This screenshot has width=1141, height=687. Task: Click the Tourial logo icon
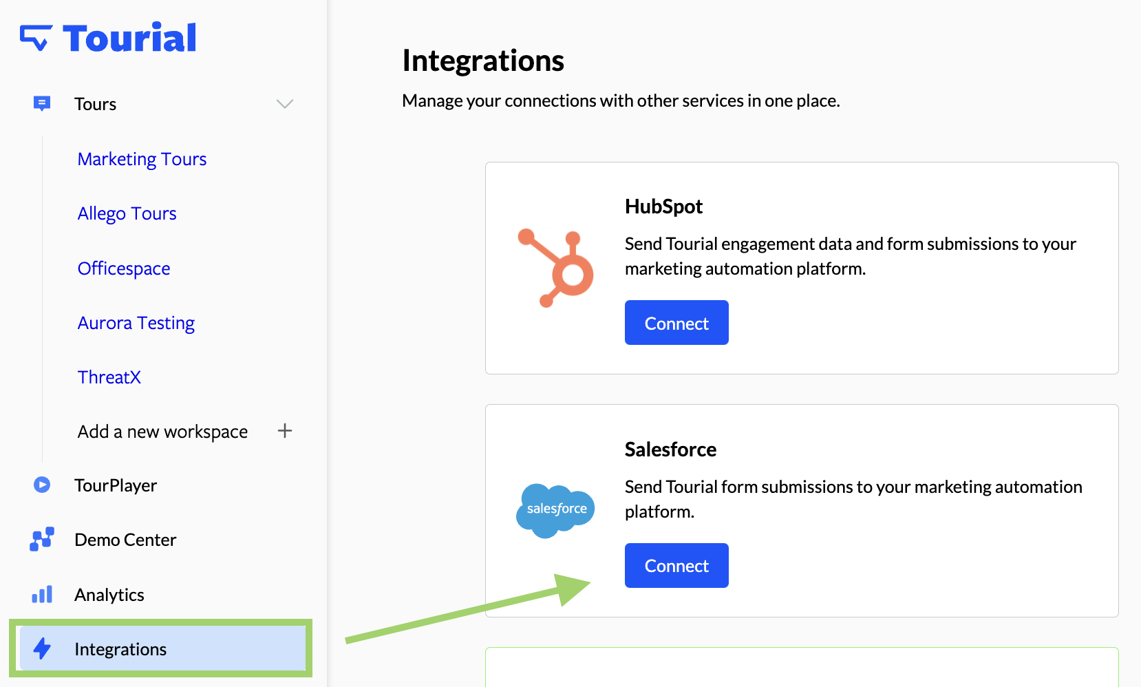tap(36, 38)
